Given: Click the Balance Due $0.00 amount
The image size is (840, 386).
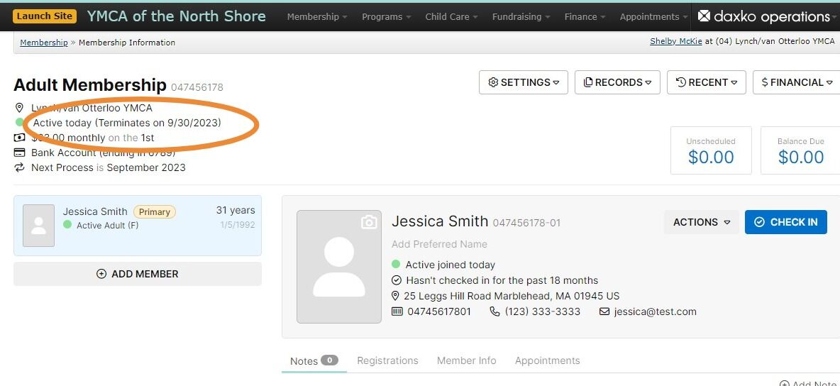Looking at the screenshot, I should tap(801, 157).
